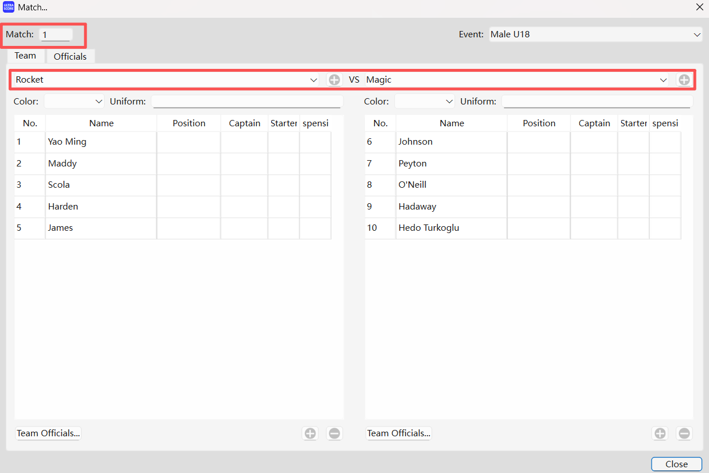
Task: Add a player to the left team list
Action: 310,433
